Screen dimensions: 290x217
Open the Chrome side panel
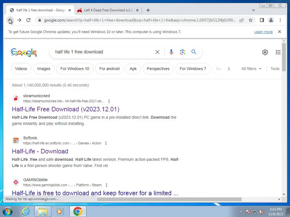pos(262,20)
